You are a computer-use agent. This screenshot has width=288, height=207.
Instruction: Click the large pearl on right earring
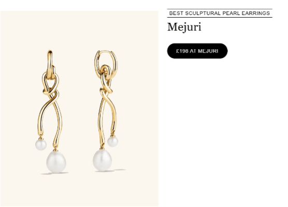pos(102,160)
